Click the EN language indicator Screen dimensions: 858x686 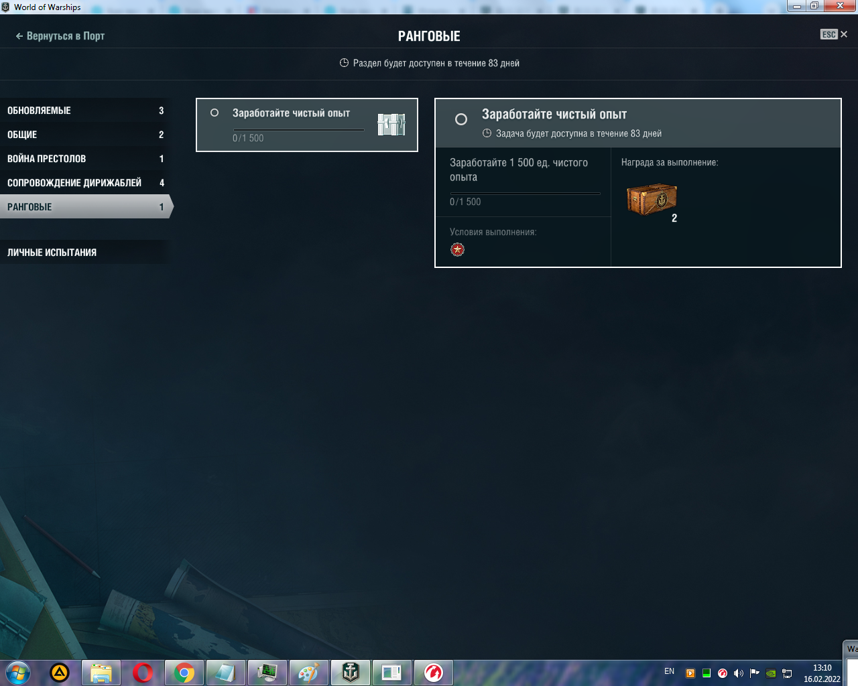669,671
